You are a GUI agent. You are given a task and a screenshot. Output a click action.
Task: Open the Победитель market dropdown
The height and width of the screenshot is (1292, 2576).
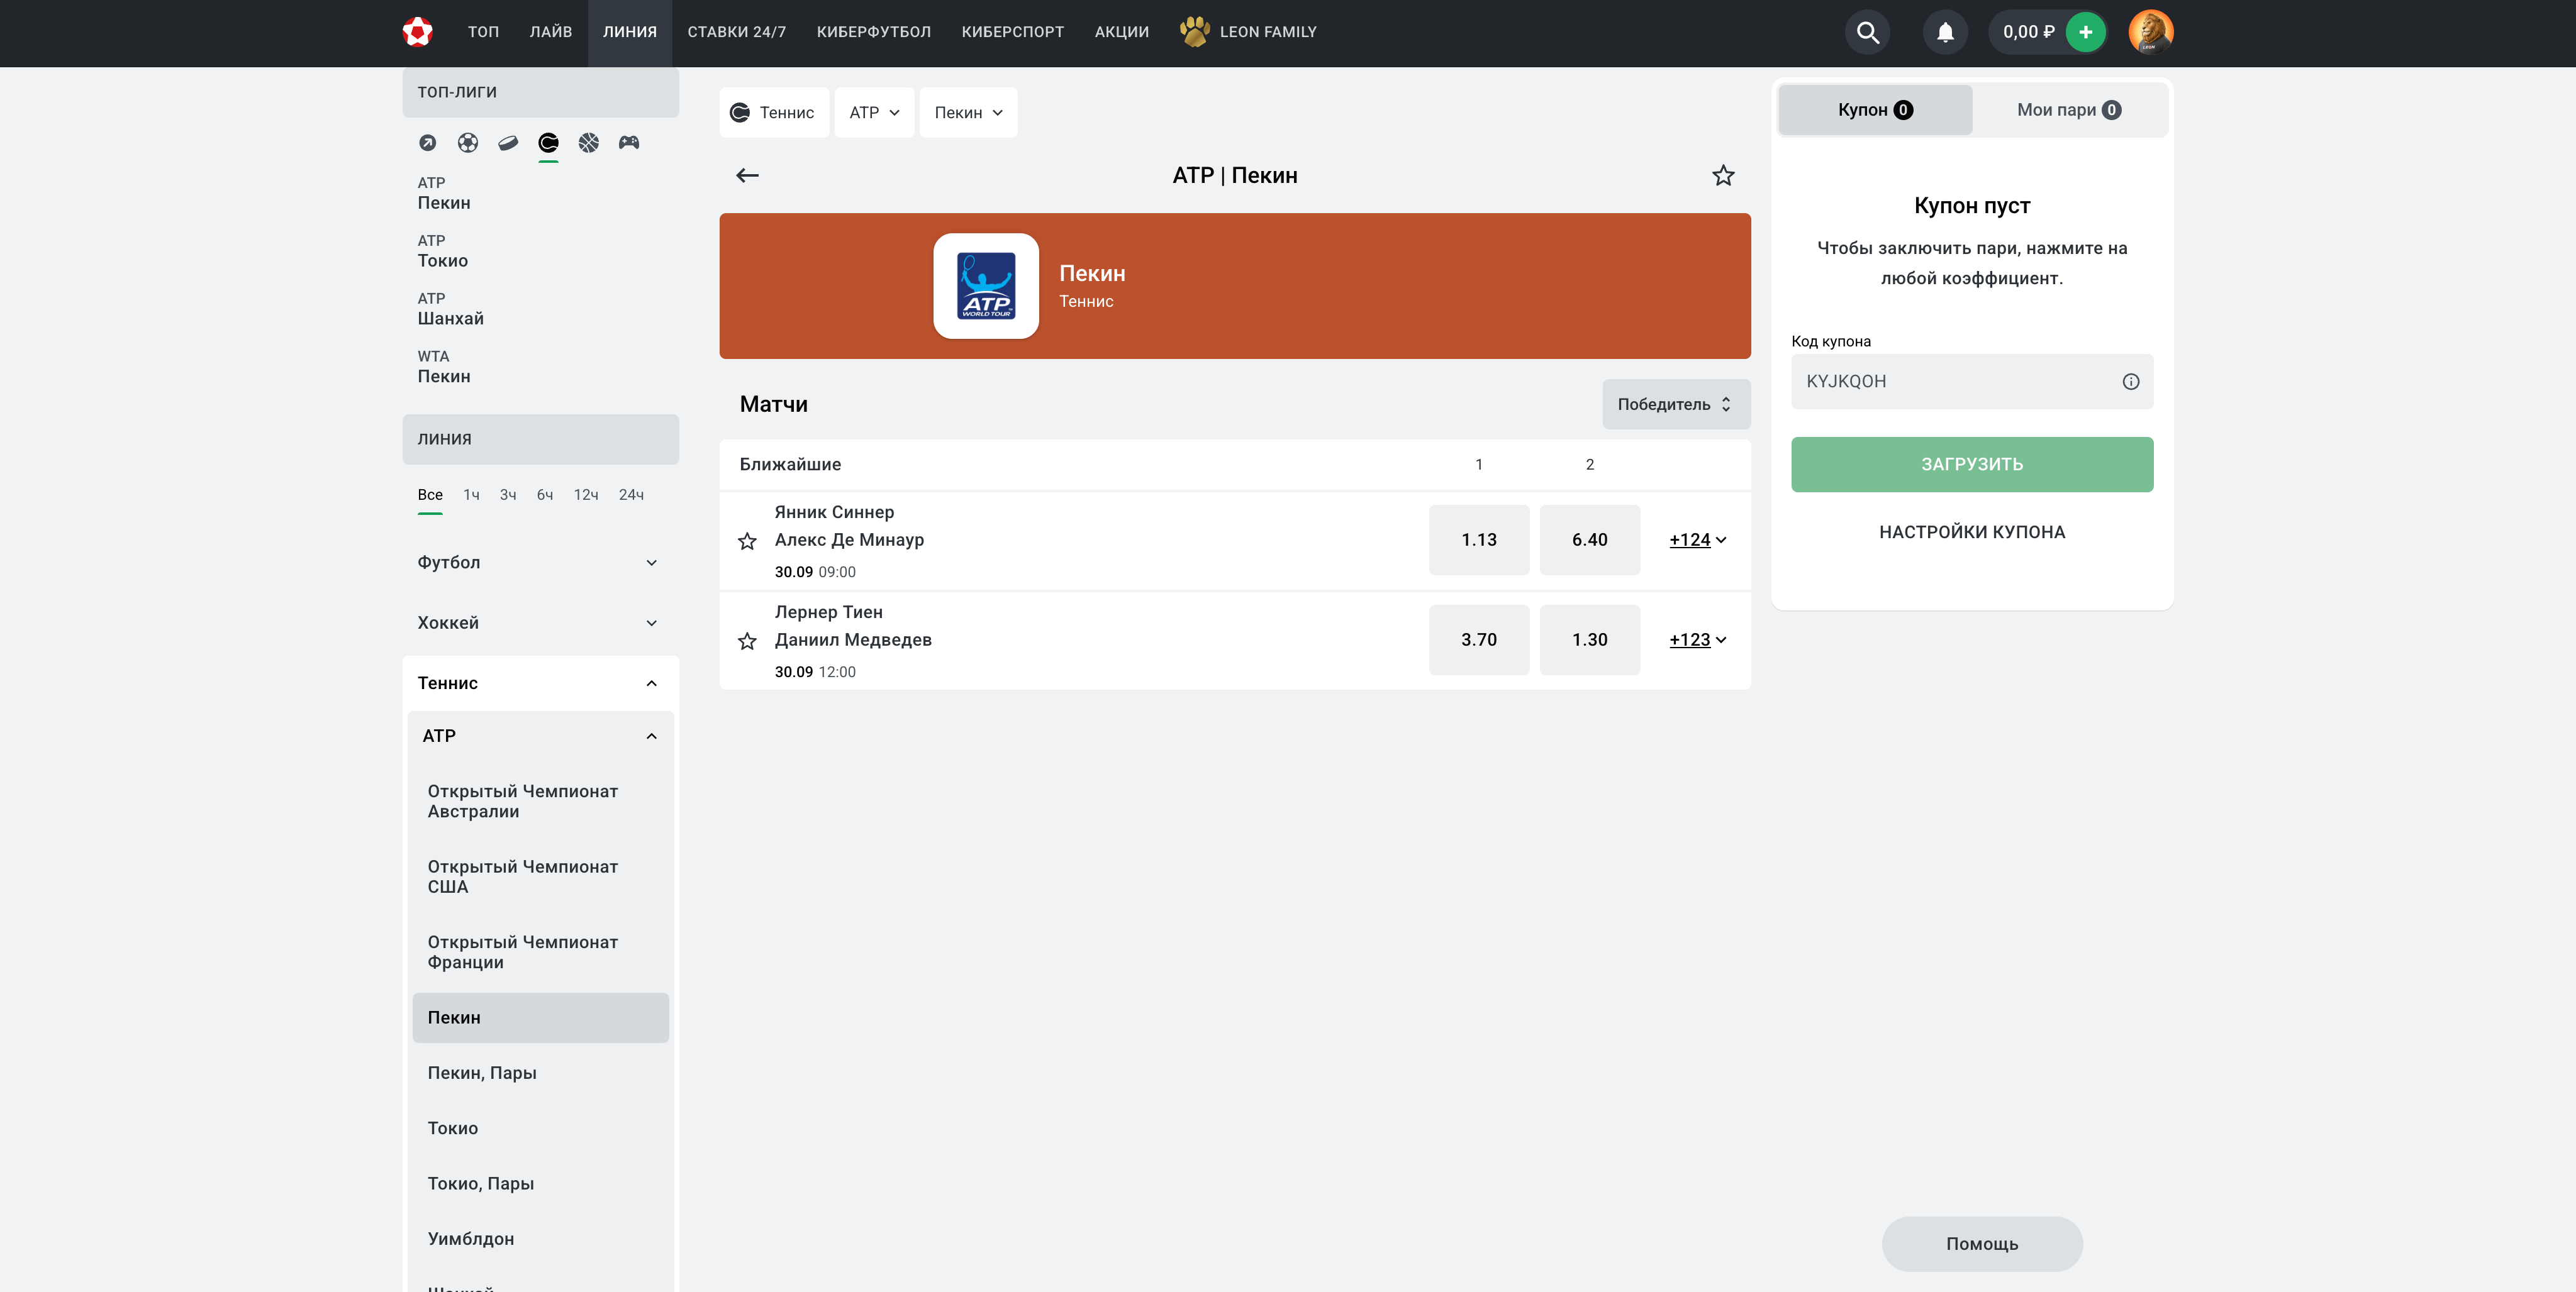coord(1675,405)
